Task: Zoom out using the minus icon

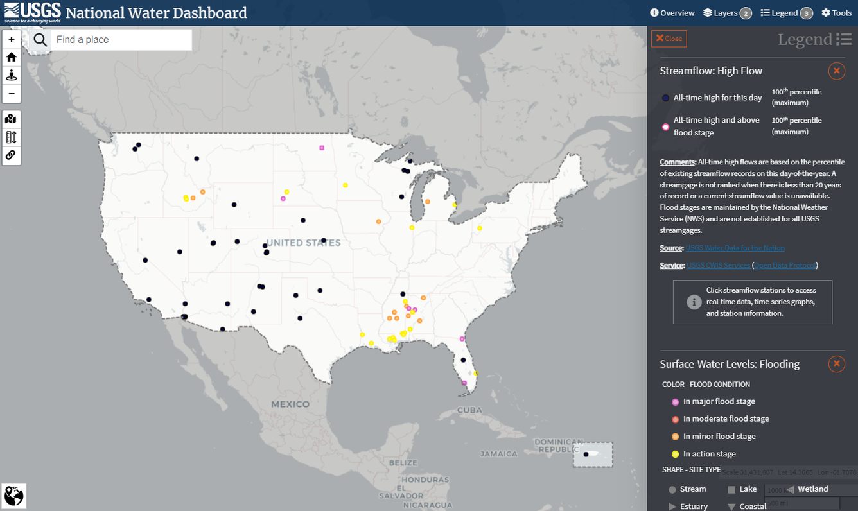Action: (12, 93)
